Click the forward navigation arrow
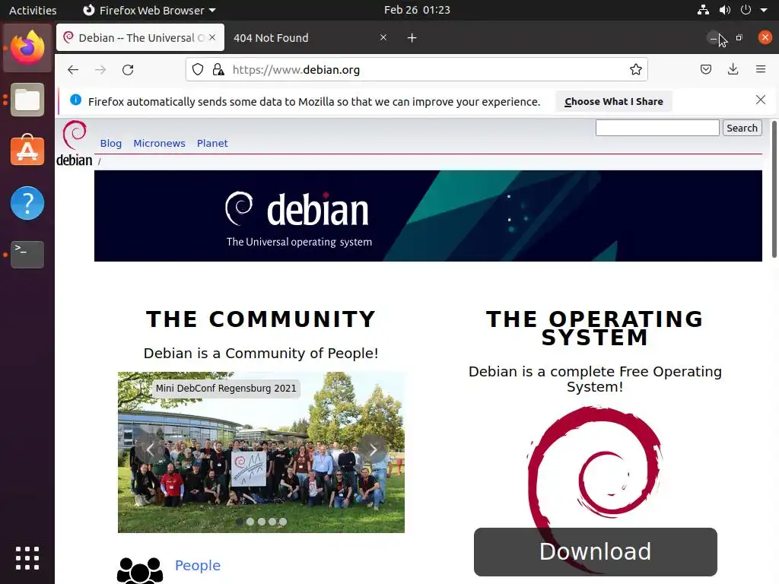 pos(100,70)
